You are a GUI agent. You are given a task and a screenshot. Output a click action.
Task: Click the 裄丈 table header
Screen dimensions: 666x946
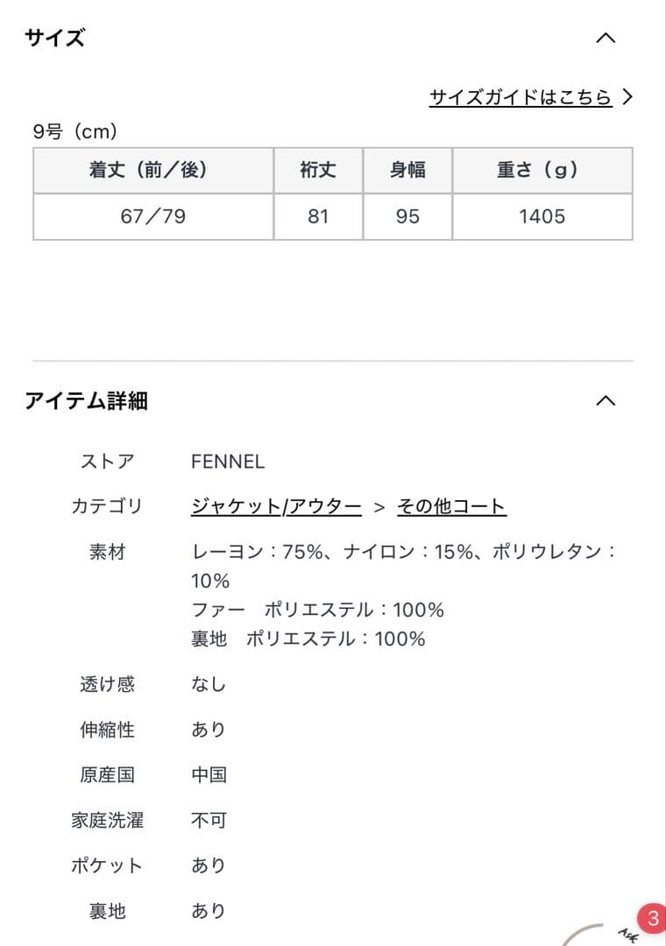[x=319, y=171]
